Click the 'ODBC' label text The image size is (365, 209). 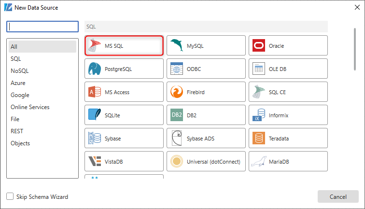coord(194,69)
